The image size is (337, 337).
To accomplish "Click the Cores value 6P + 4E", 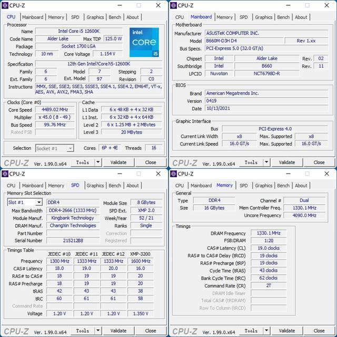I will pos(110,148).
